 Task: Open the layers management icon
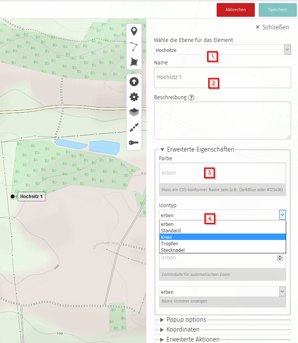pyautogui.click(x=134, y=112)
